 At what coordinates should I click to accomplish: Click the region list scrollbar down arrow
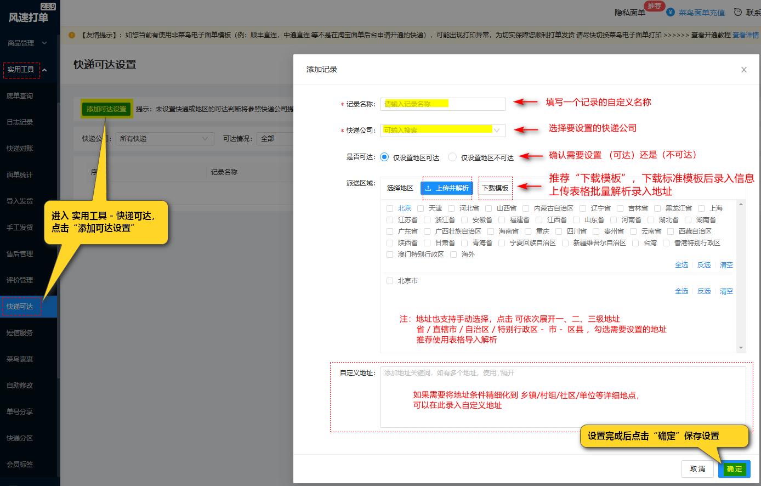tap(742, 348)
